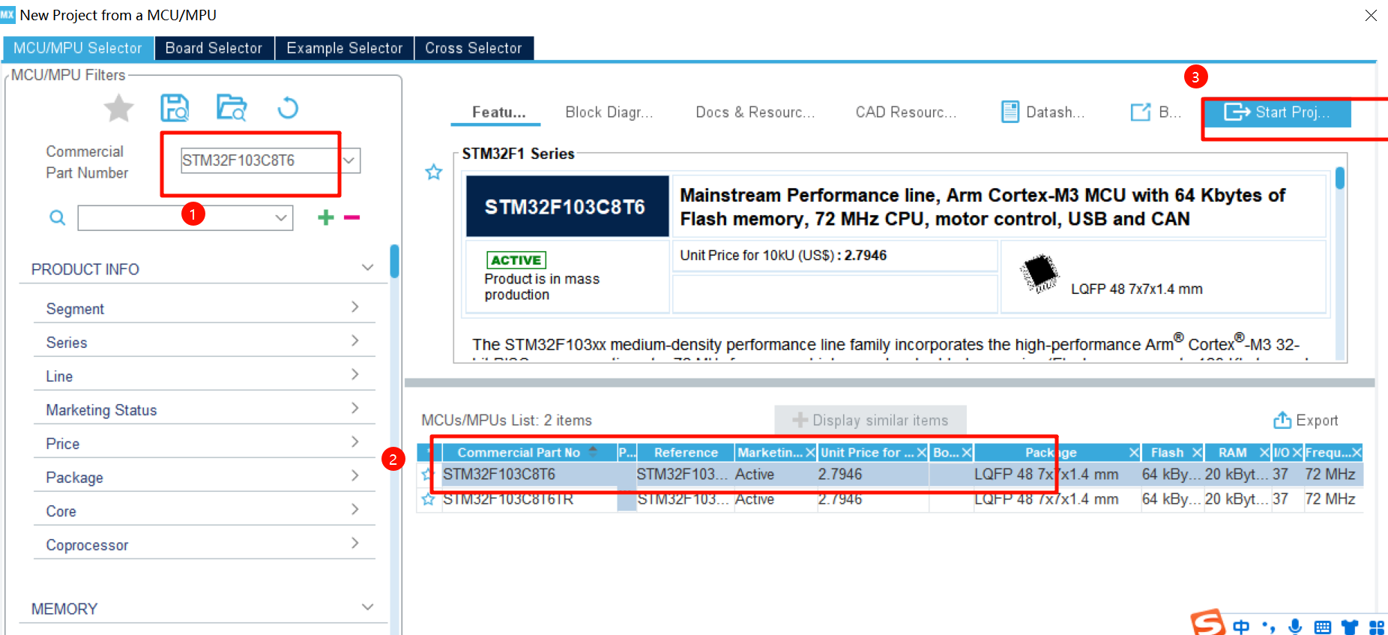
Task: Click the Start Project button
Action: click(1278, 112)
